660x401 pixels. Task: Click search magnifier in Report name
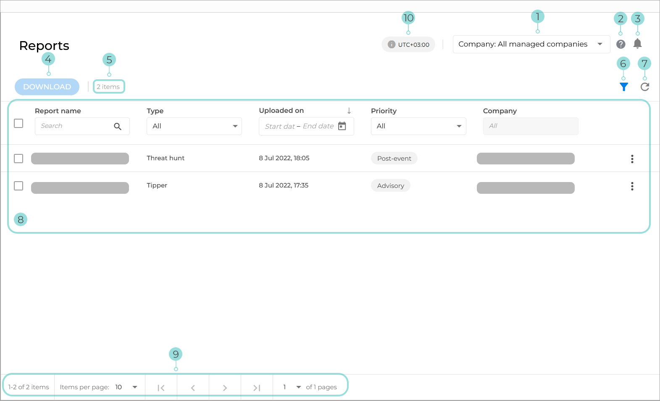[118, 126]
